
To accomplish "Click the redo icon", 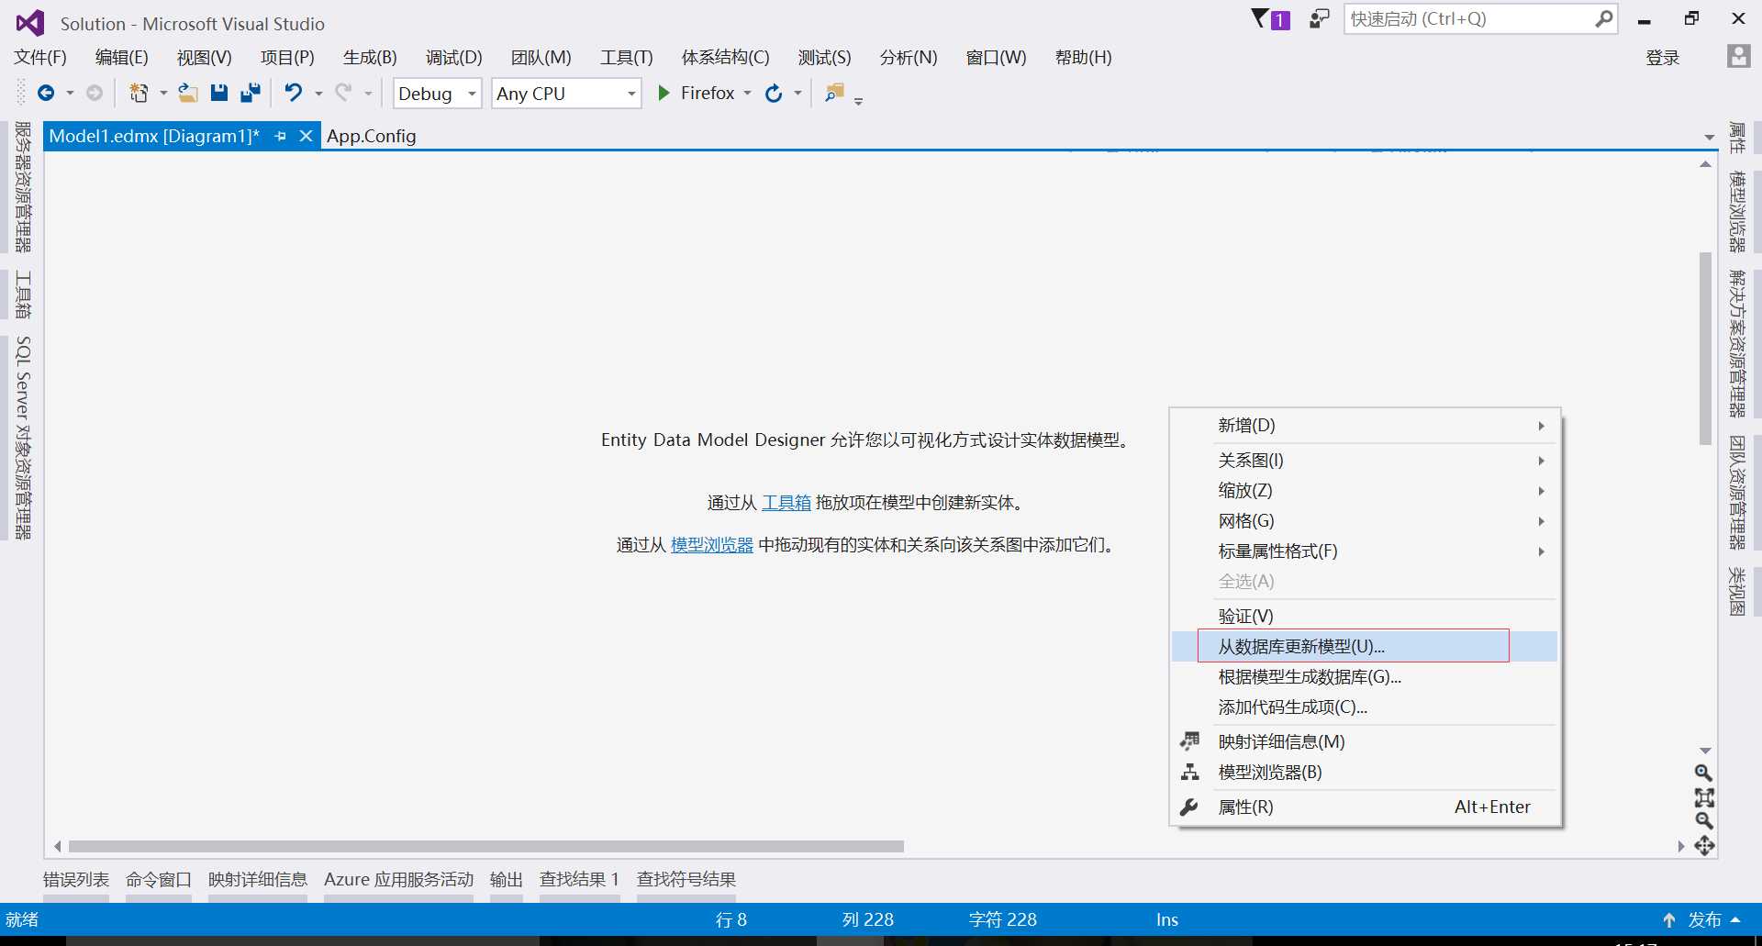I will click(343, 93).
